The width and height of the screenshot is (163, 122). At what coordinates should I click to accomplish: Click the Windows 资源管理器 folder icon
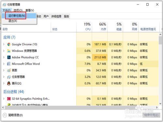click(x=9, y=51)
